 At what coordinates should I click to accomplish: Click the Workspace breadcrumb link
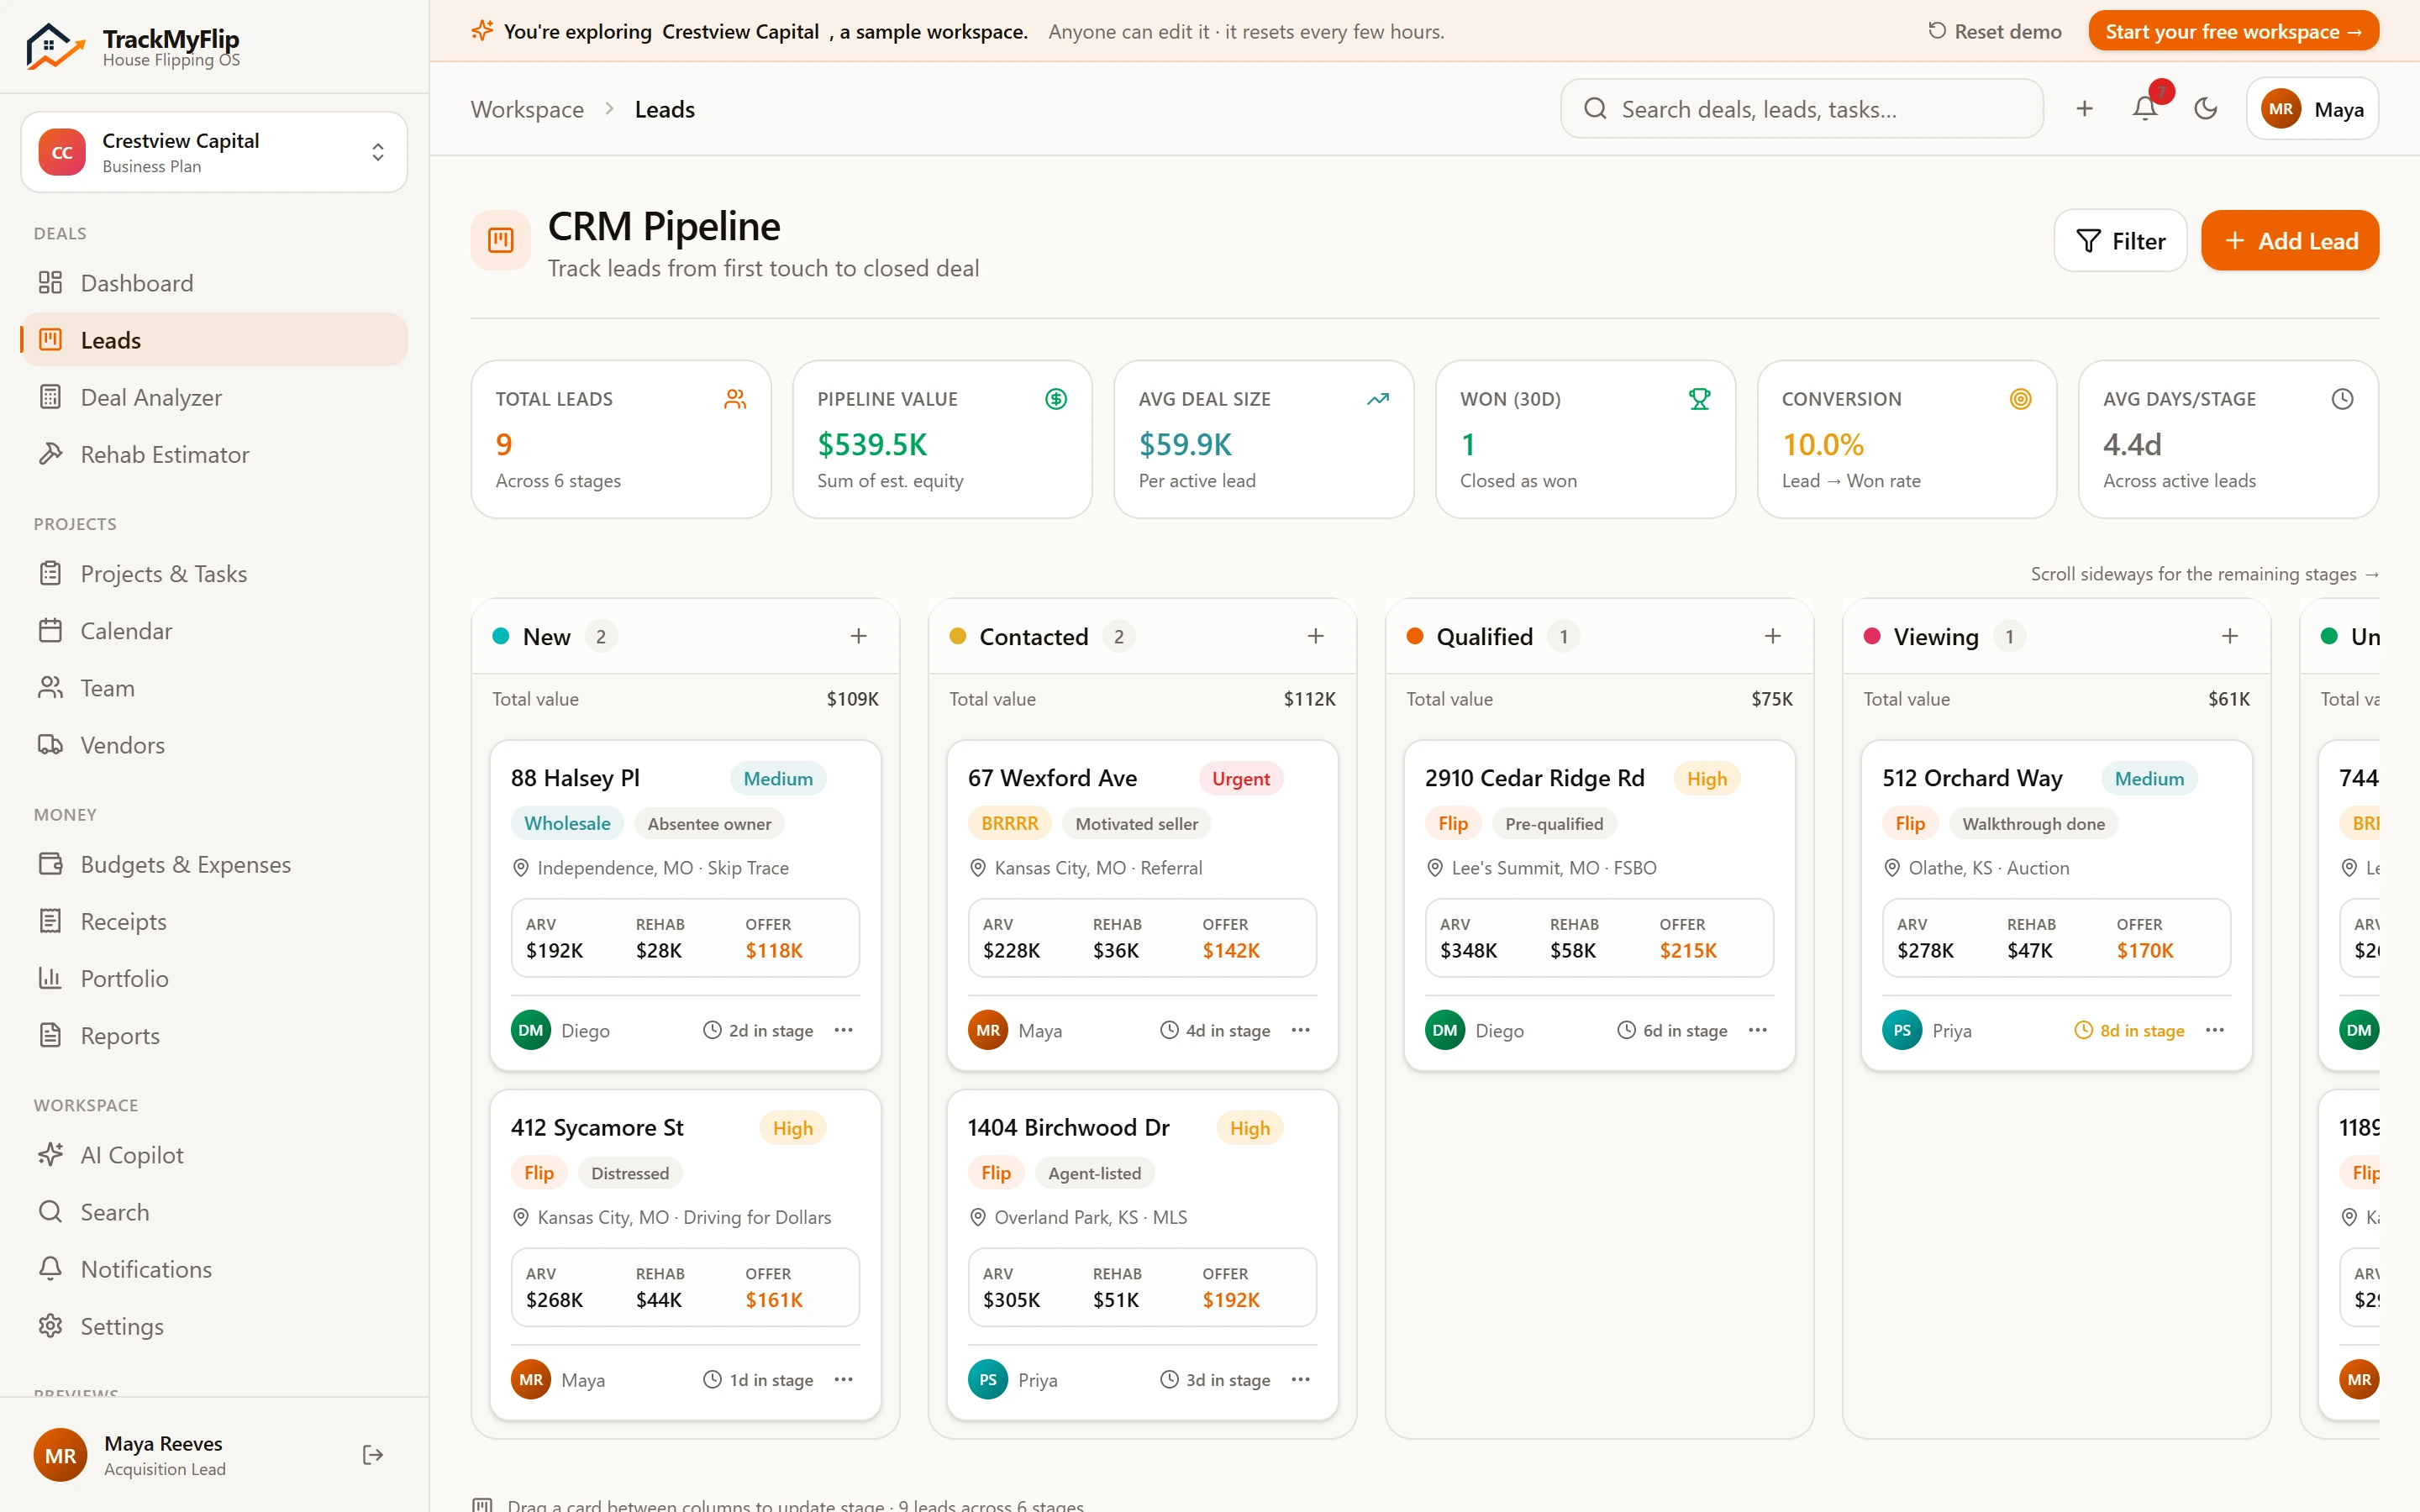click(527, 109)
